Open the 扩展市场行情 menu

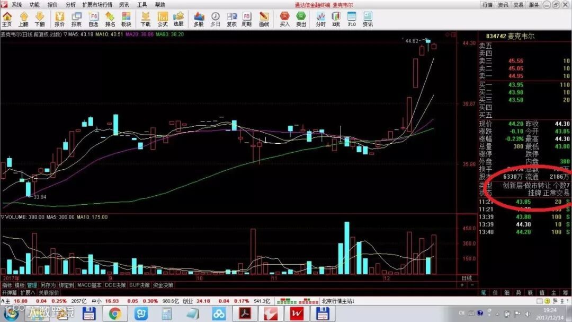point(97,5)
